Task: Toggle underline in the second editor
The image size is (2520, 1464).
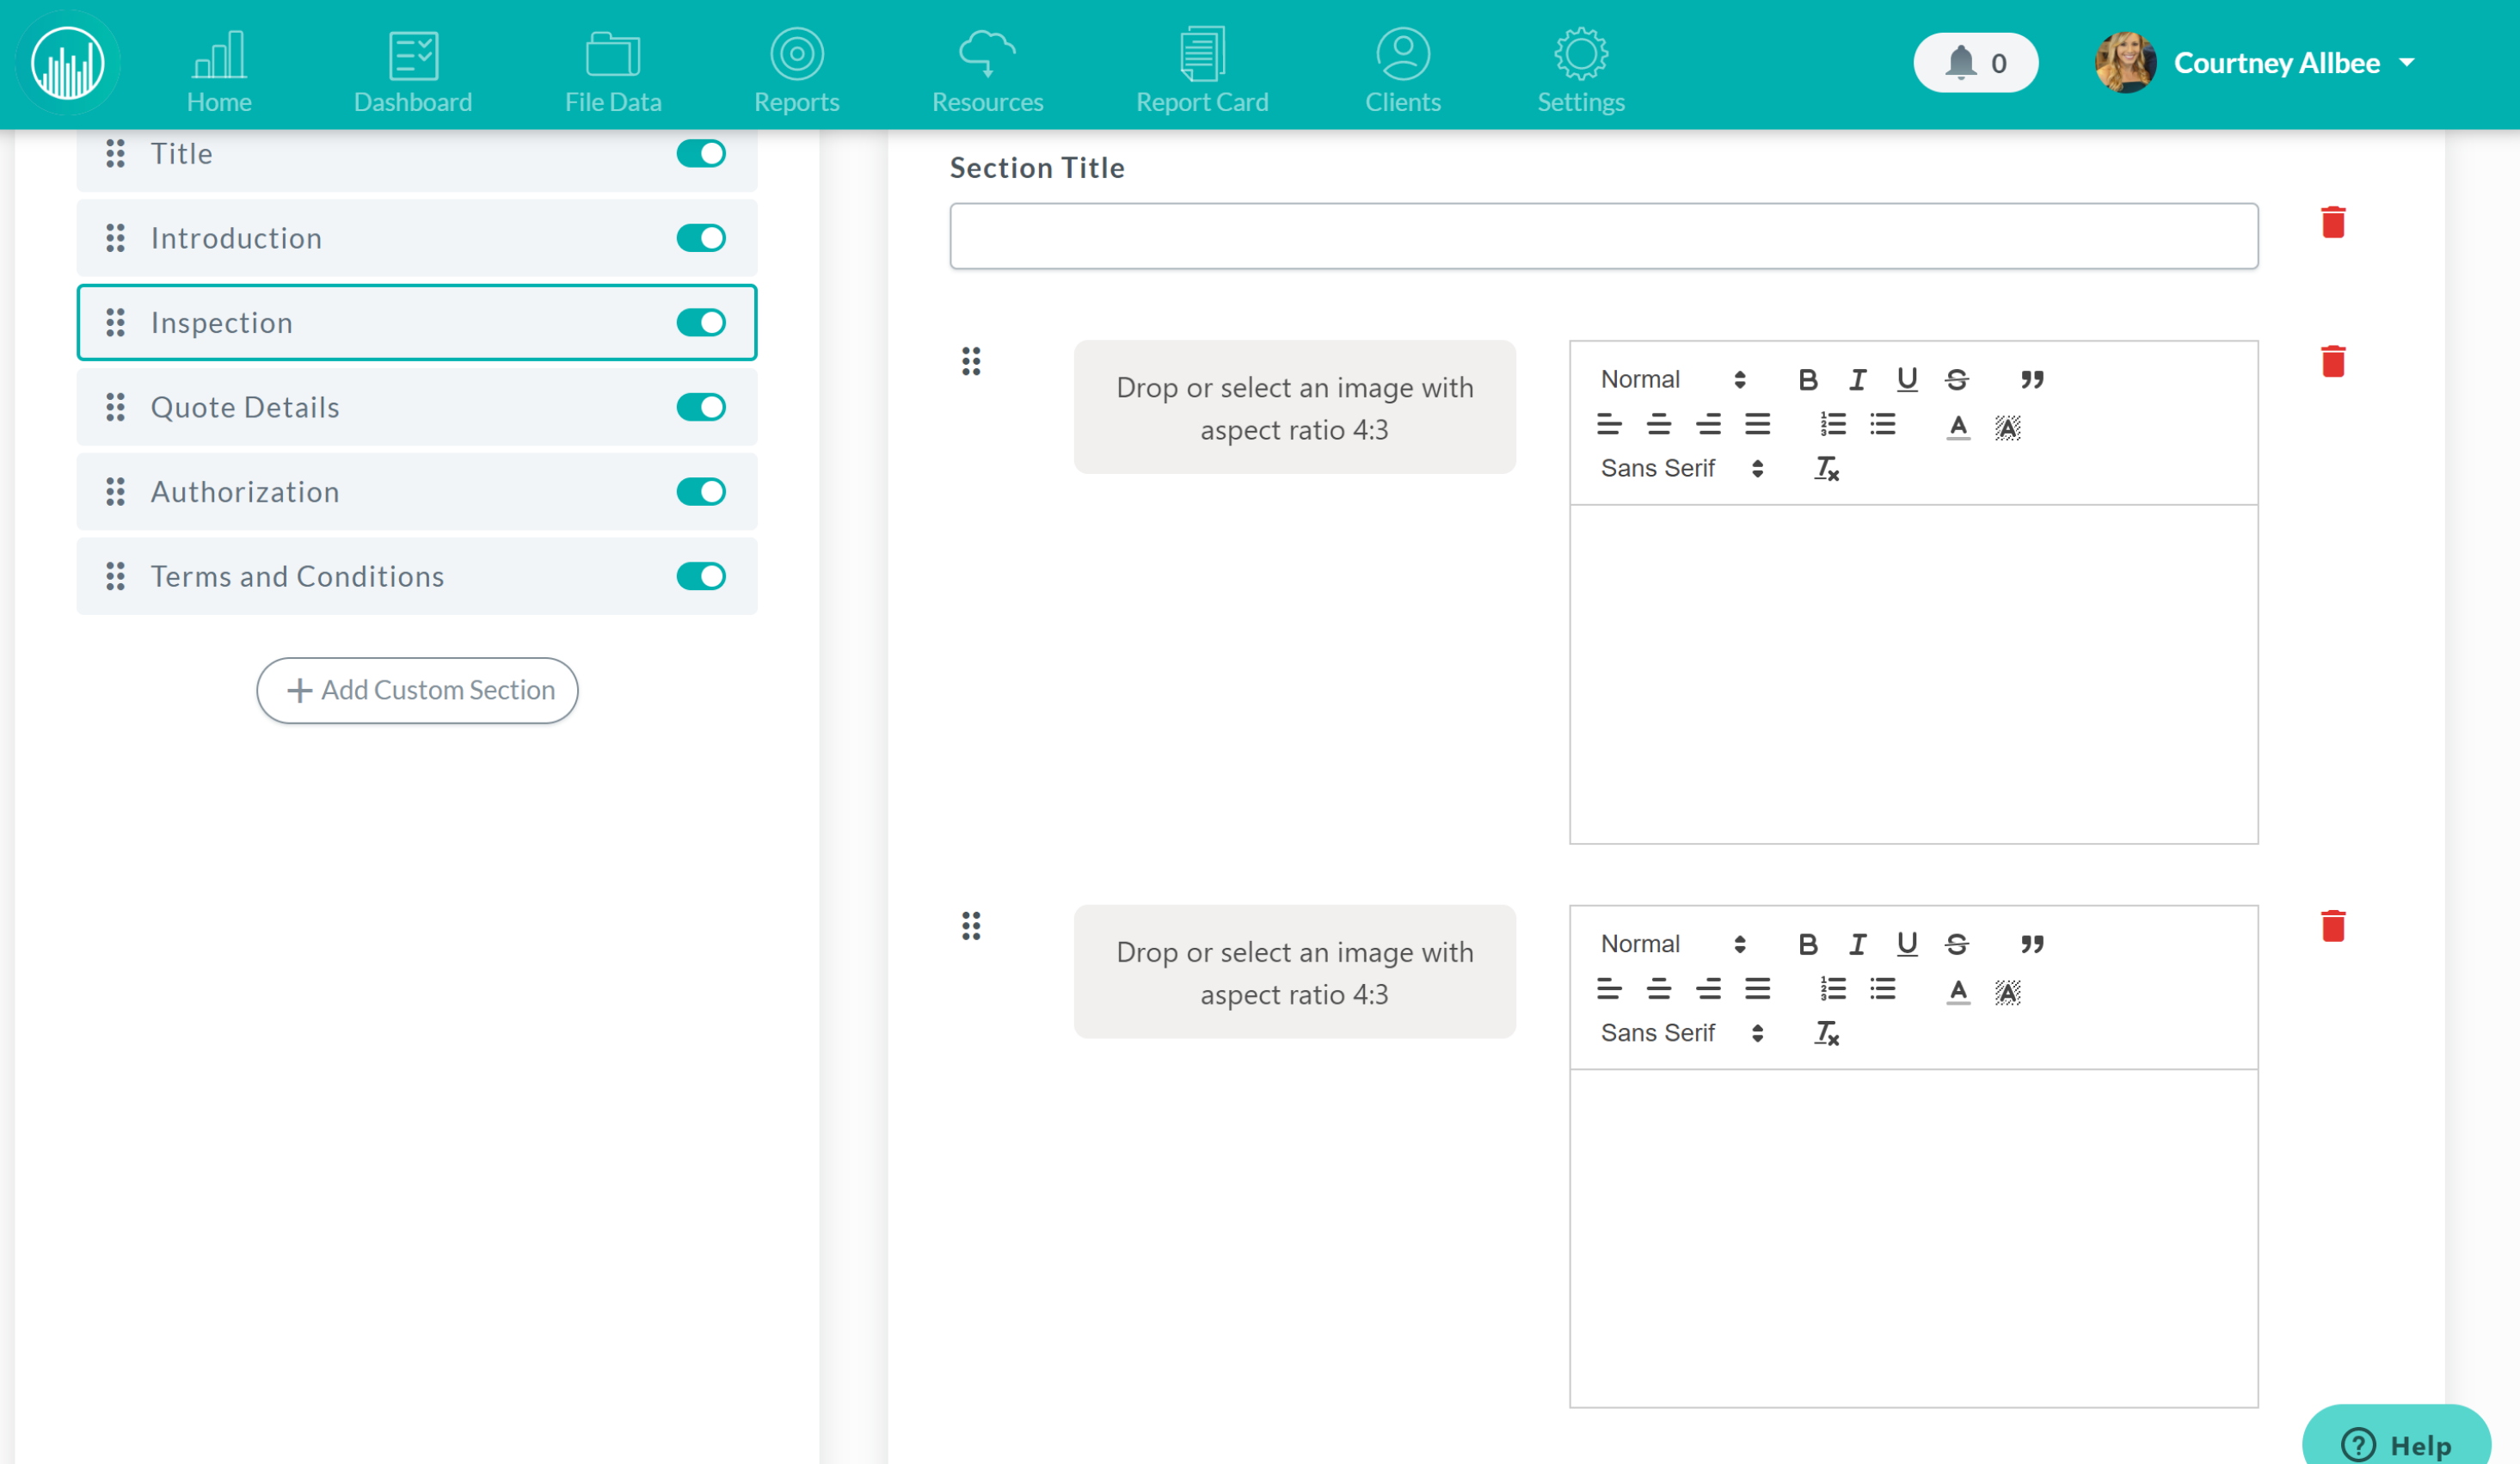Action: 1907,944
